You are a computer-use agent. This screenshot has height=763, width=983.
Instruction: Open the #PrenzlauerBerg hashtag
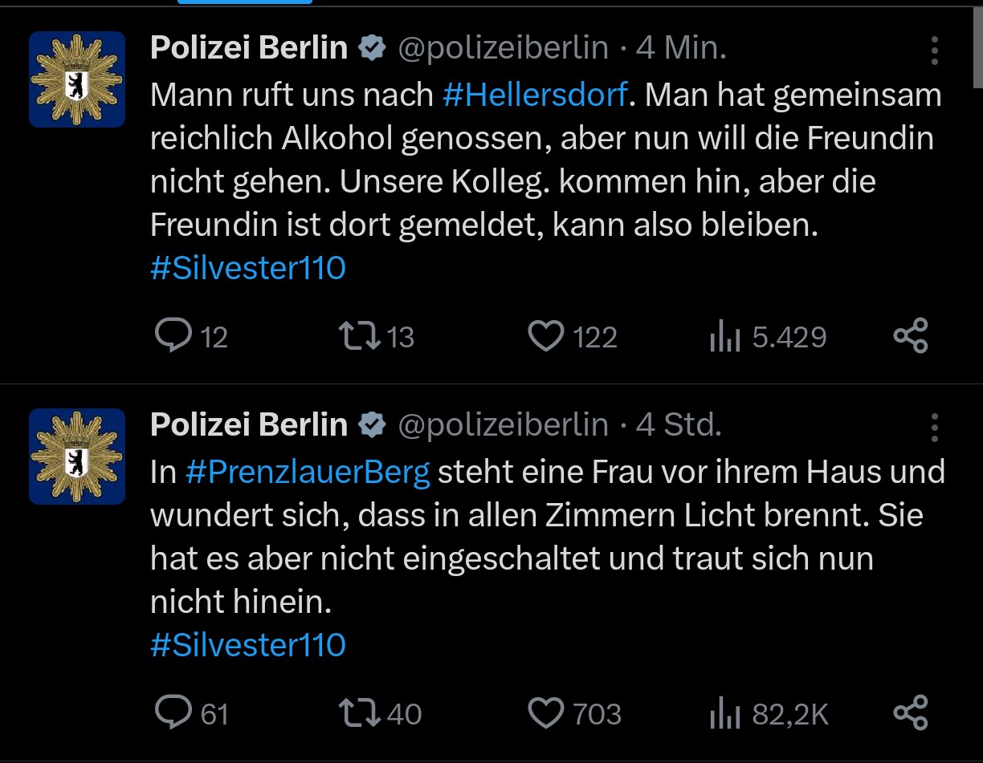pos(308,473)
